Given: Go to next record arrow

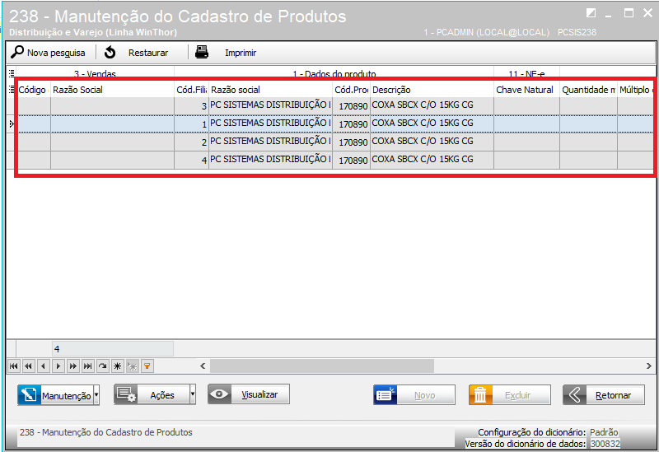Looking at the screenshot, I should [x=58, y=366].
